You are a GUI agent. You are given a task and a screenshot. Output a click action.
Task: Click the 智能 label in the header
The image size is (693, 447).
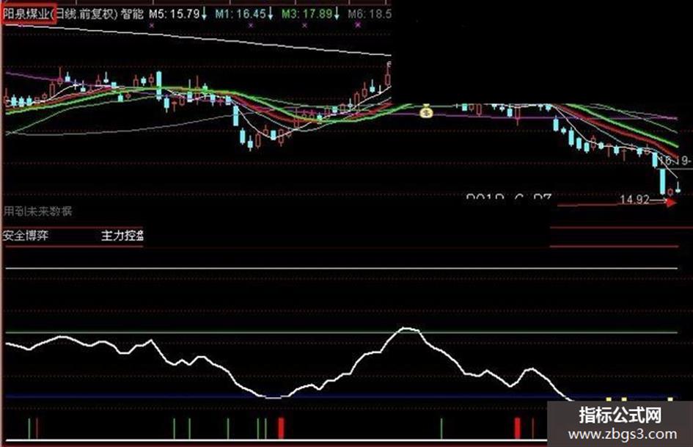(x=132, y=14)
